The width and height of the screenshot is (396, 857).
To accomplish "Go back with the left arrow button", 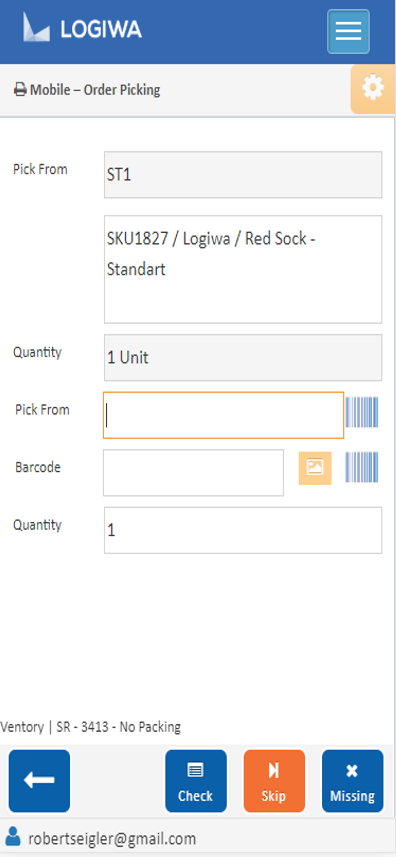I will click(x=39, y=780).
